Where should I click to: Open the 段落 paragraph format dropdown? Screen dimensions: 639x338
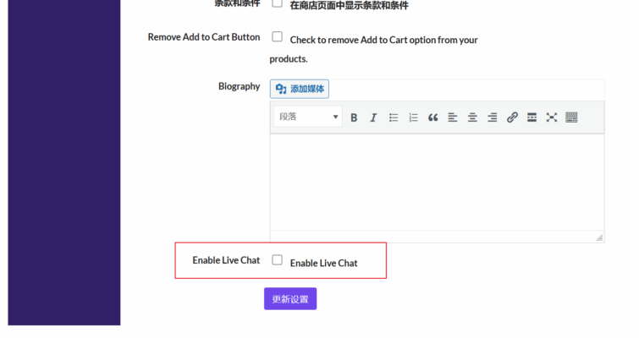coord(308,117)
